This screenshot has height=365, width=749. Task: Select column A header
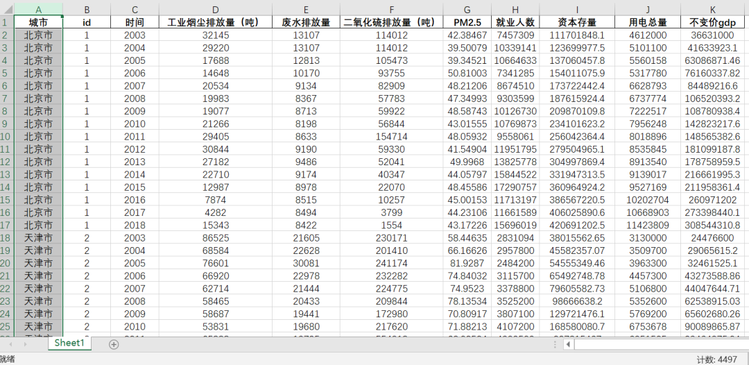click(39, 10)
